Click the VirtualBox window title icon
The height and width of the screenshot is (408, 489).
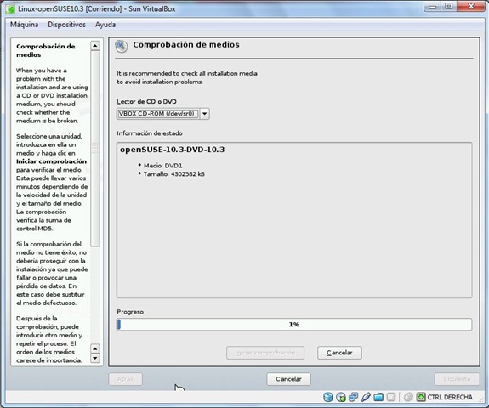click(10, 9)
